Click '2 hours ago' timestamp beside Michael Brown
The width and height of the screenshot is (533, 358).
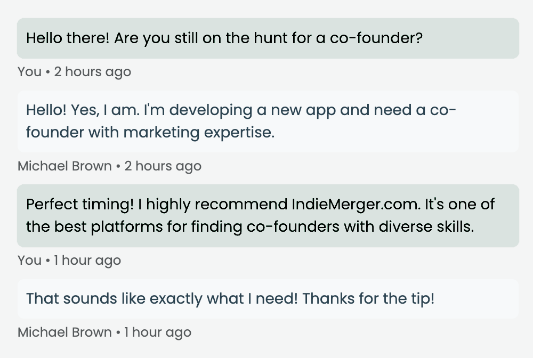point(163,166)
